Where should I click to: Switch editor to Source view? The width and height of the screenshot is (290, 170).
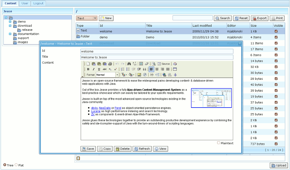tap(163, 64)
